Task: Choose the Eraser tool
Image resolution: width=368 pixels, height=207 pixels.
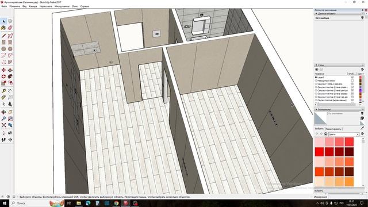Action: tap(10, 28)
